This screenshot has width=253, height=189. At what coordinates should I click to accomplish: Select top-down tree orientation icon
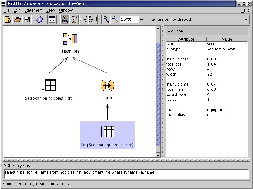pos(65,20)
